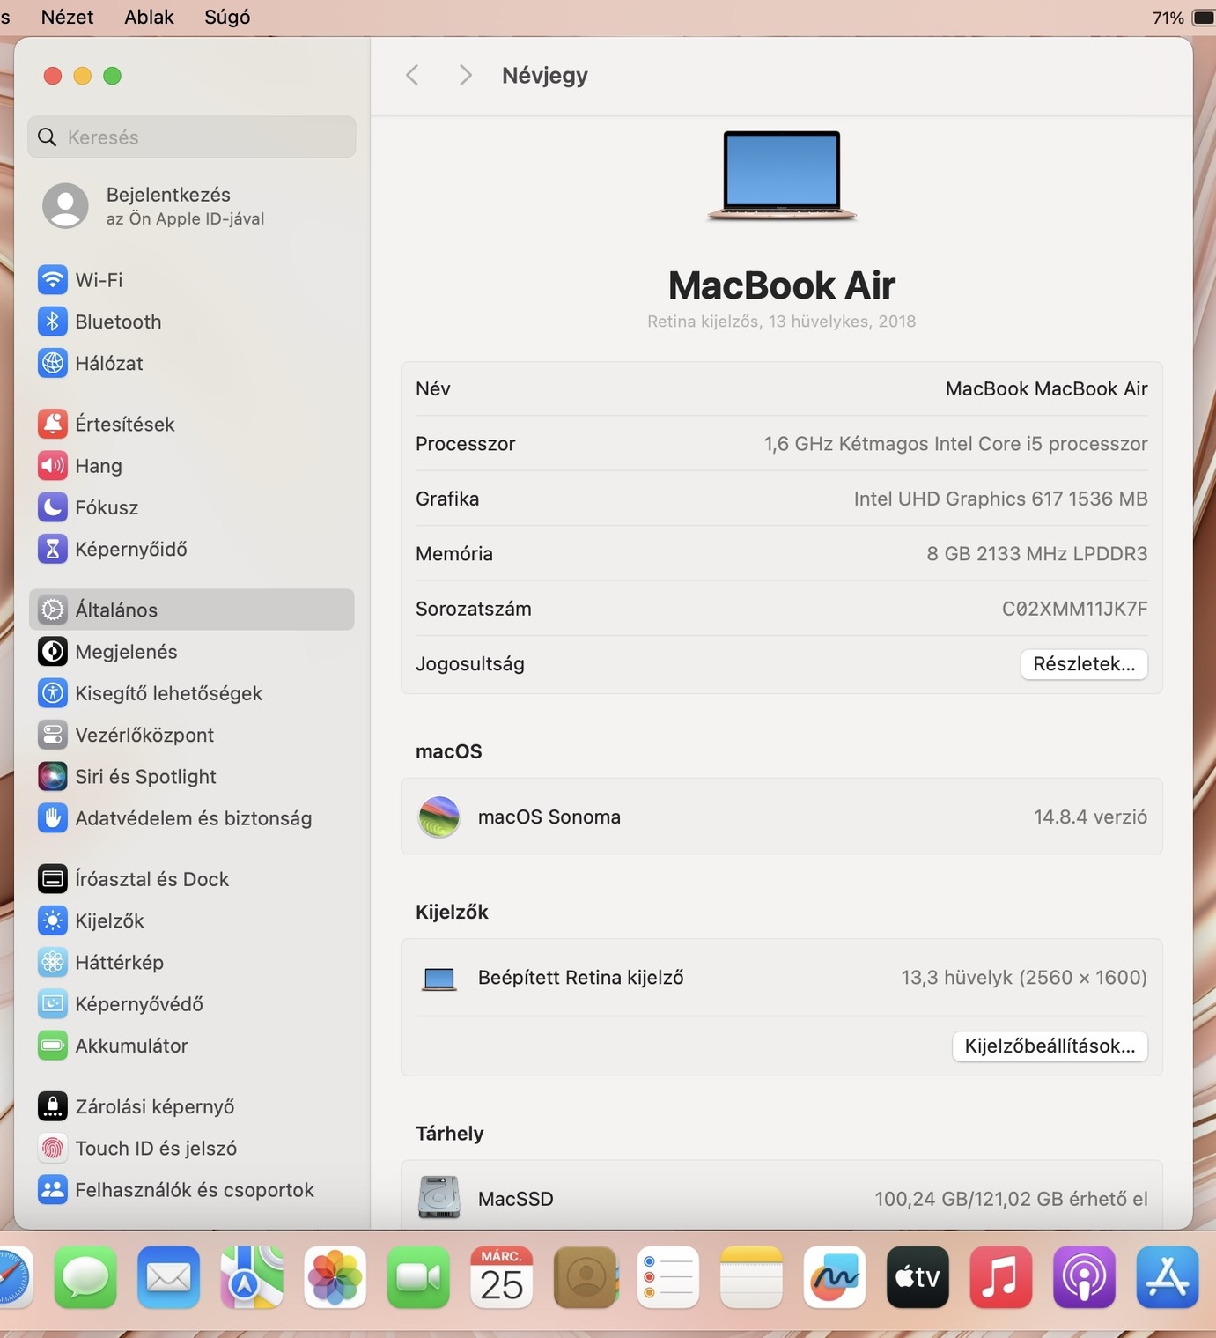
Task: Click the Név row value MacBook MacBook Air
Action: [1046, 389]
